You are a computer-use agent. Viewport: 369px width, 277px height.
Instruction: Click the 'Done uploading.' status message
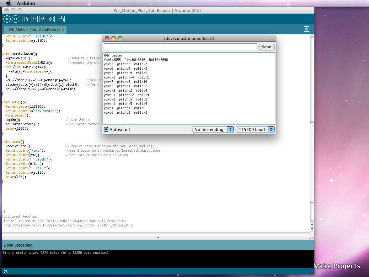click(x=19, y=245)
